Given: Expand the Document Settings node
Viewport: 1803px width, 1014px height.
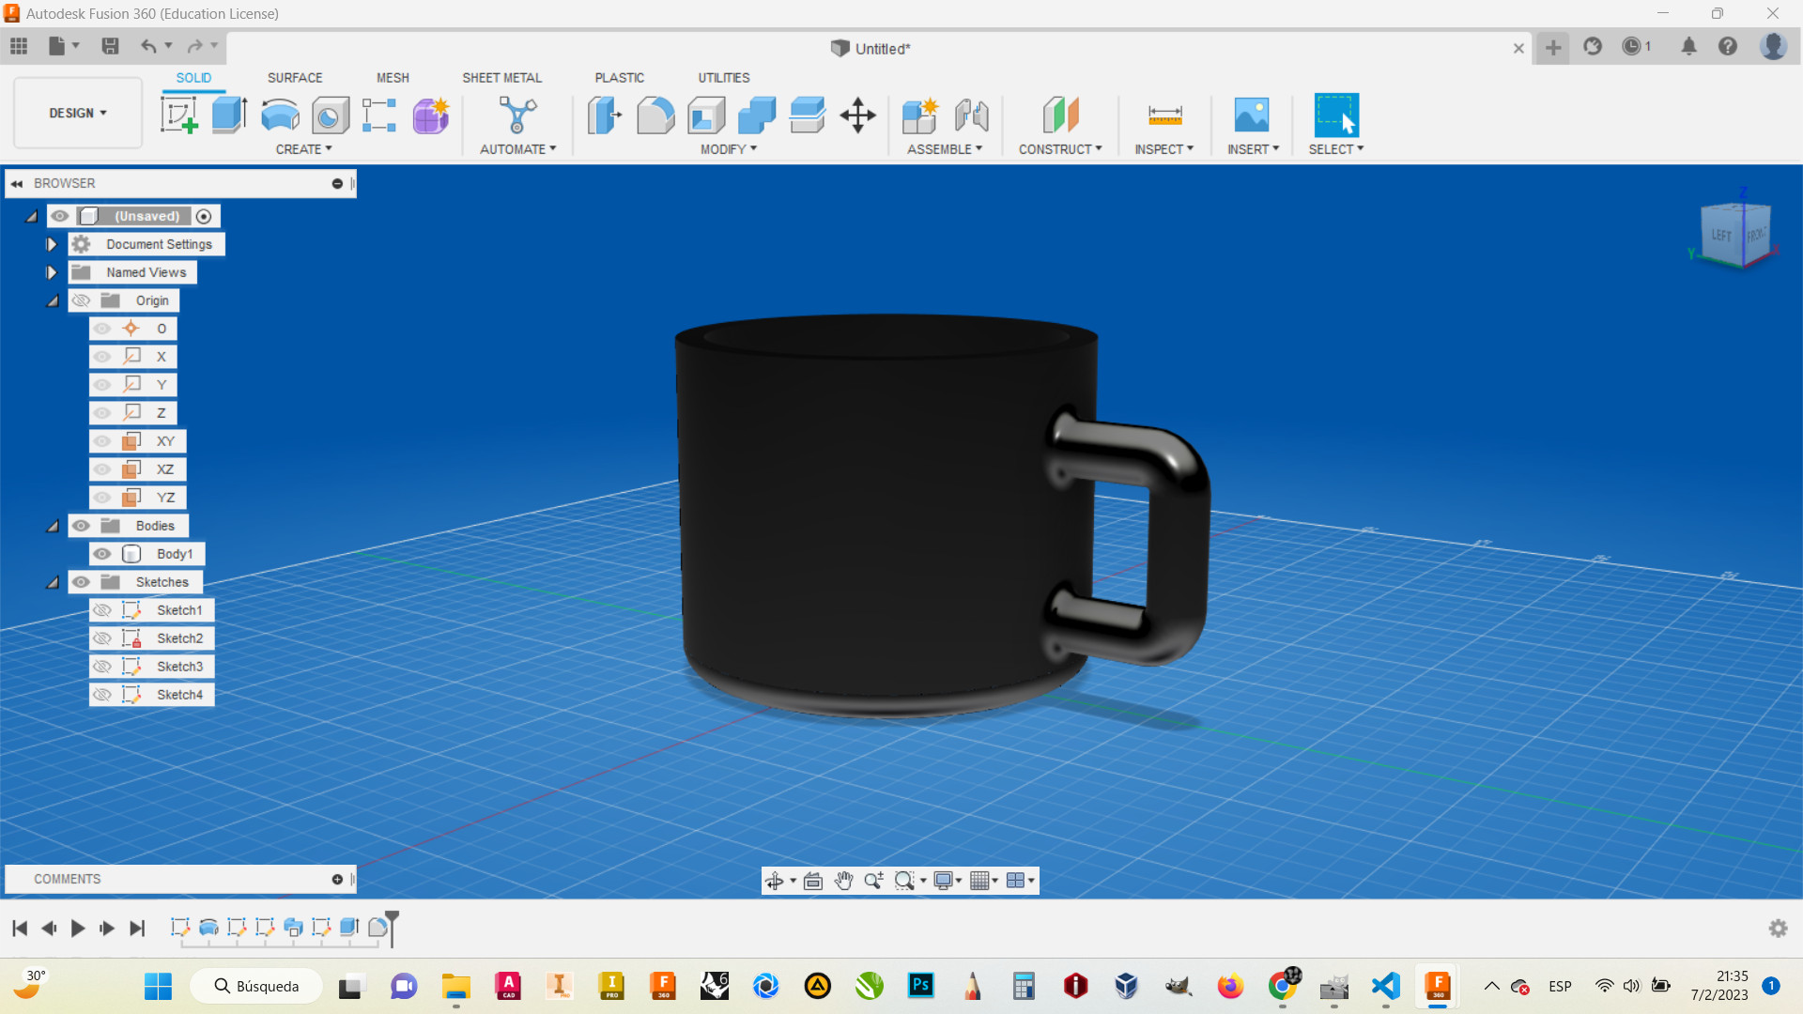Looking at the screenshot, I should pos(52,244).
